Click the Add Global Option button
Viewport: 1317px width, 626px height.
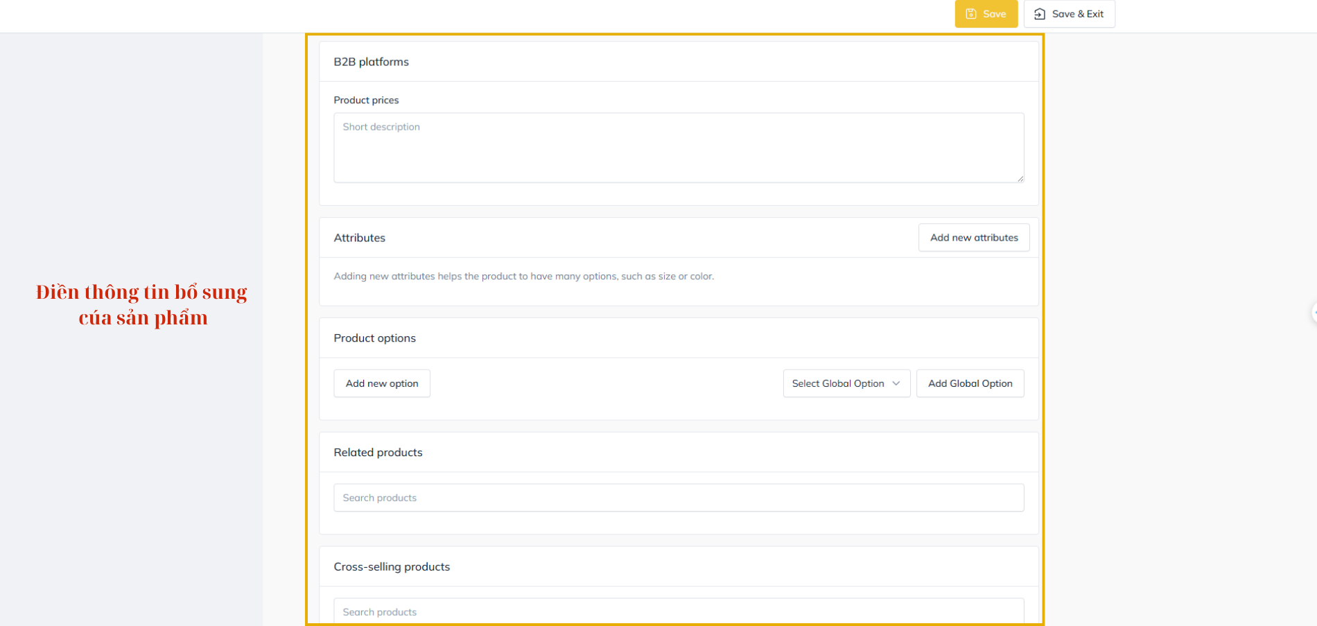click(x=970, y=383)
